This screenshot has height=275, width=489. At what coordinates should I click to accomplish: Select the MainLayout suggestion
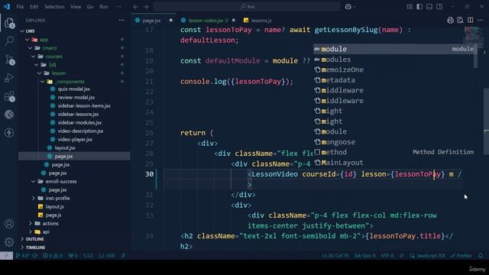394,163
